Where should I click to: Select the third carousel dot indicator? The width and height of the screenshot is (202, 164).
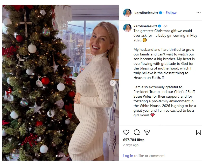click(62, 156)
